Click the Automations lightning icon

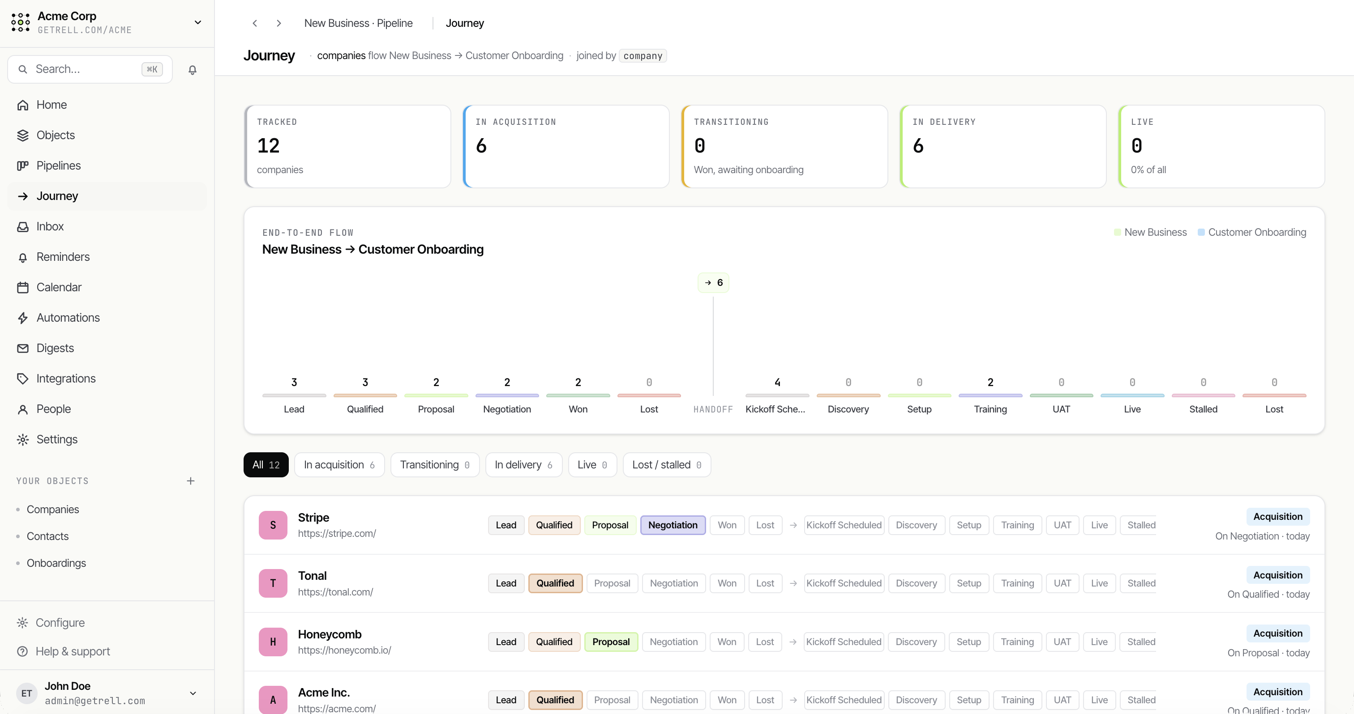point(22,318)
